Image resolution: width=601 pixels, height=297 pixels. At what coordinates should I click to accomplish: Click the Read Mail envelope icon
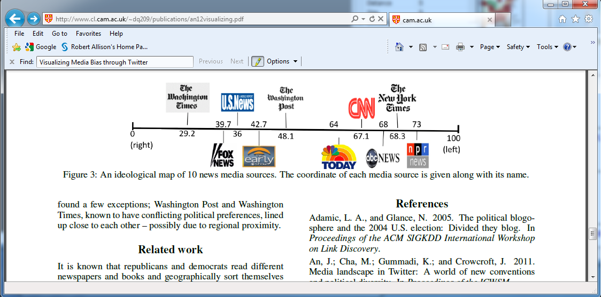pos(445,47)
